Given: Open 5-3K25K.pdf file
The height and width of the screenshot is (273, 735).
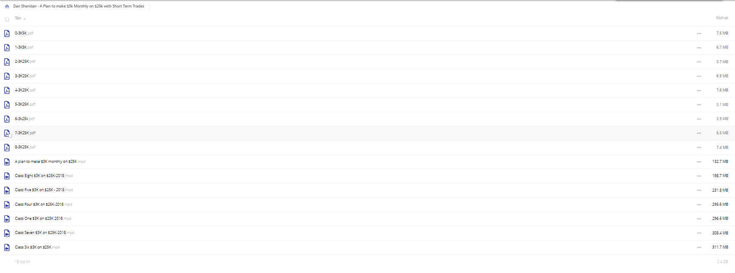Looking at the screenshot, I should [x=25, y=104].
